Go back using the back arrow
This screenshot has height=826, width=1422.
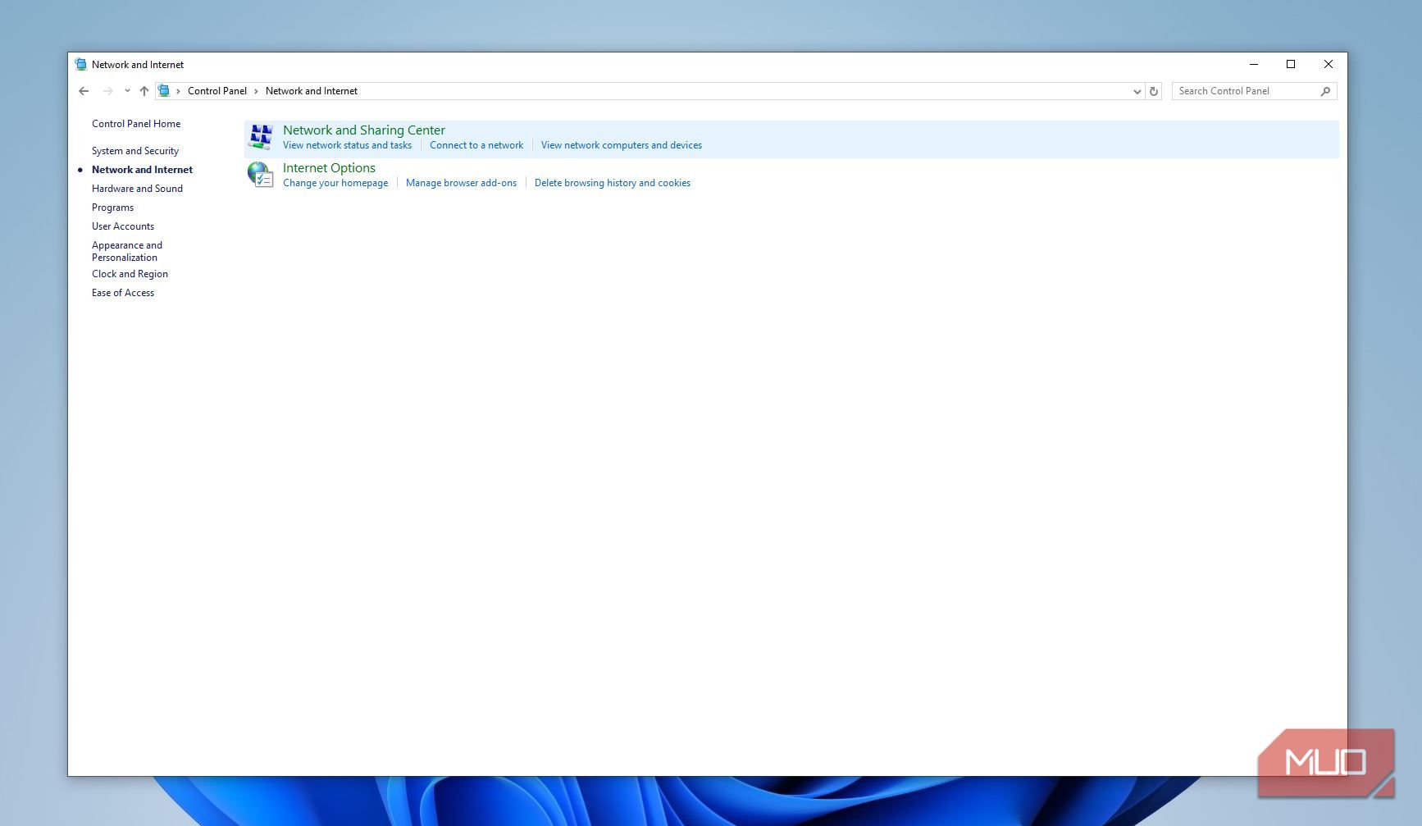(x=84, y=91)
